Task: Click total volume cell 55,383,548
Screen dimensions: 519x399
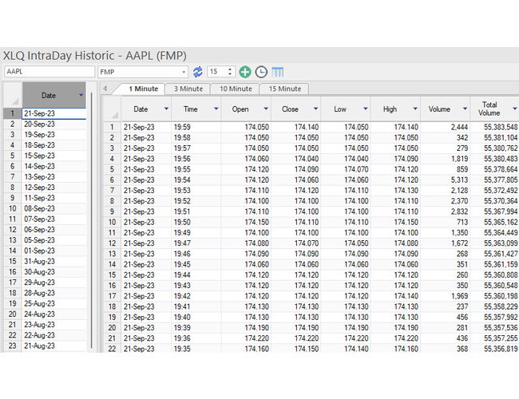Action: point(494,127)
